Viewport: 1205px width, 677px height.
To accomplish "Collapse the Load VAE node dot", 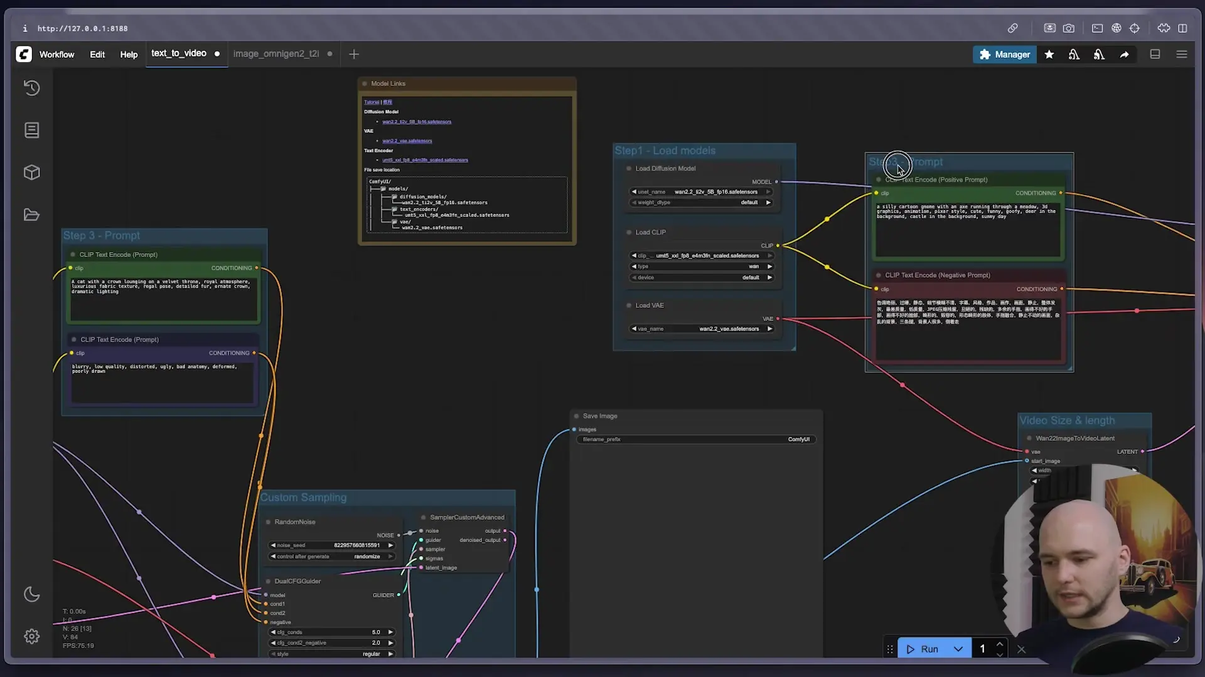I will 628,306.
